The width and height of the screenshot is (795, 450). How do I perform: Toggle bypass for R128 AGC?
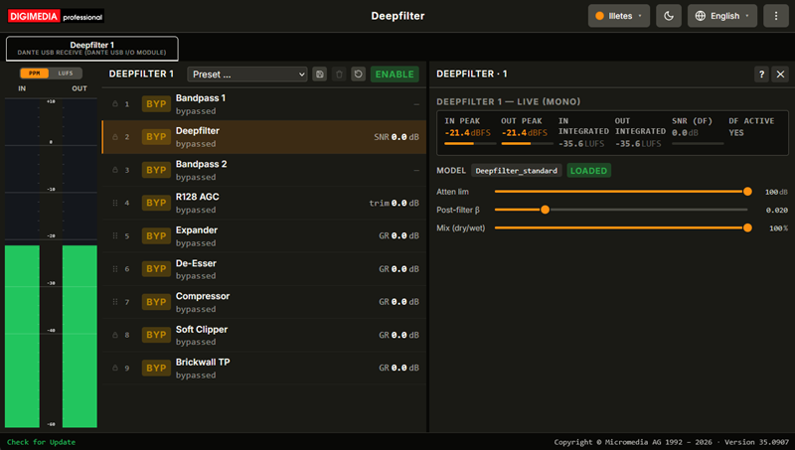point(156,203)
